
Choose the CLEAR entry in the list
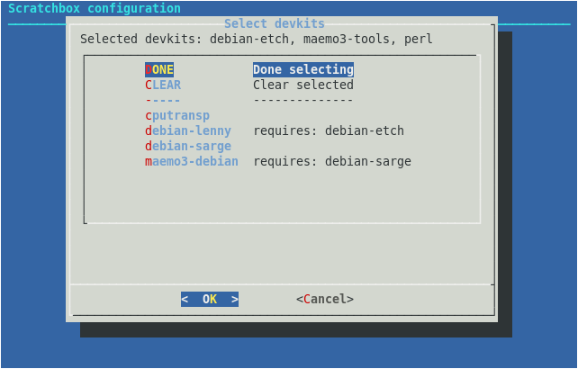163,85
